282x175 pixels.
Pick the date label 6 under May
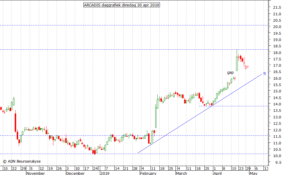(257, 169)
